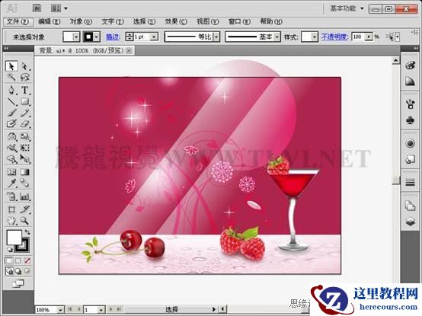Open the 窗口 menu
Screen dimensions: 422x316
coord(239,21)
